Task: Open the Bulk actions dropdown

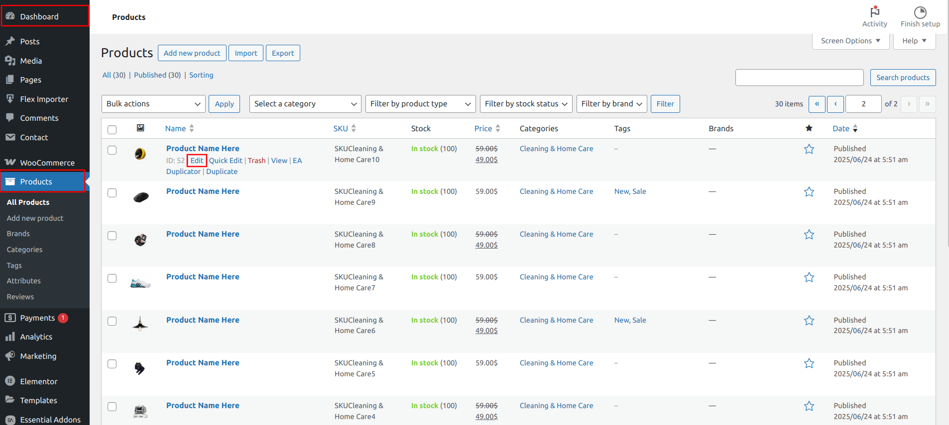Action: pyautogui.click(x=153, y=104)
